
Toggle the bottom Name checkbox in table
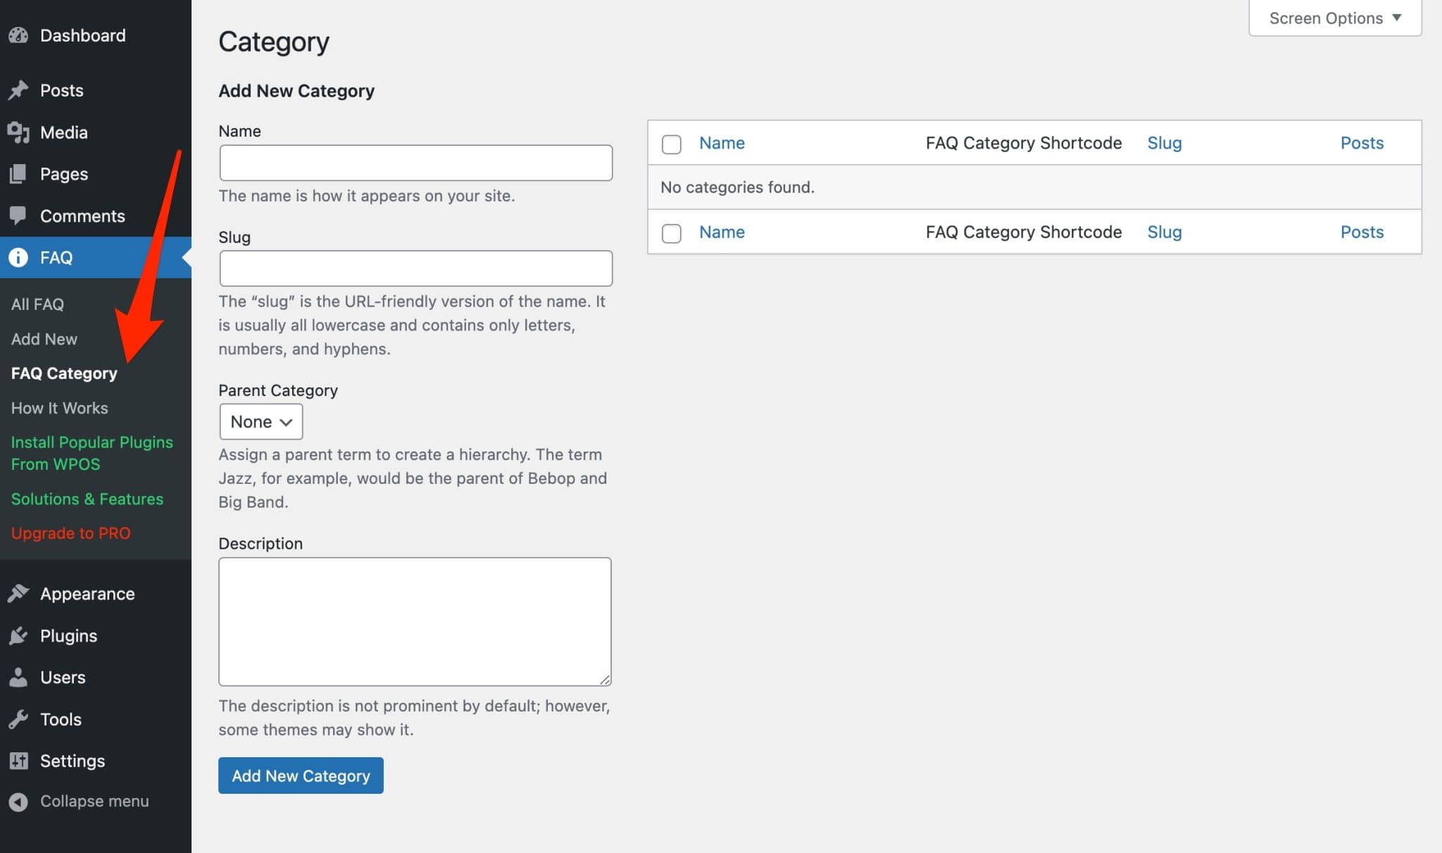pyautogui.click(x=672, y=232)
